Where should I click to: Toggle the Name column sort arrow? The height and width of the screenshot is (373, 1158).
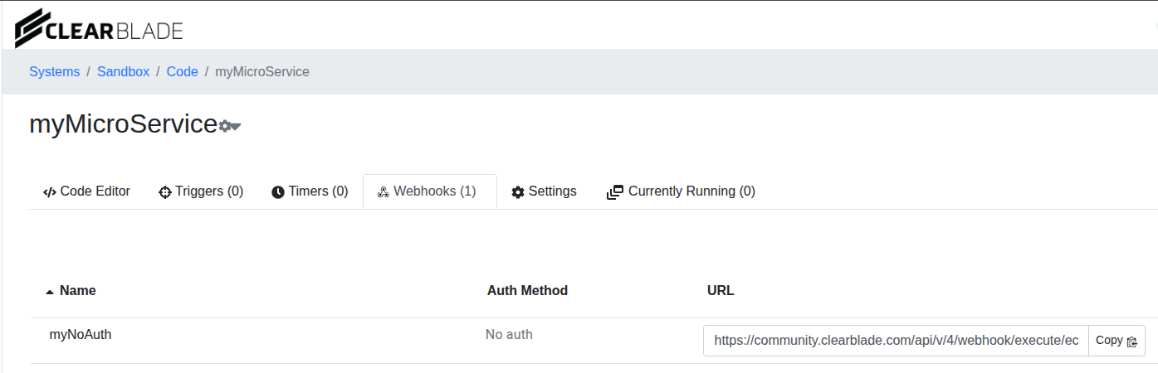50,292
